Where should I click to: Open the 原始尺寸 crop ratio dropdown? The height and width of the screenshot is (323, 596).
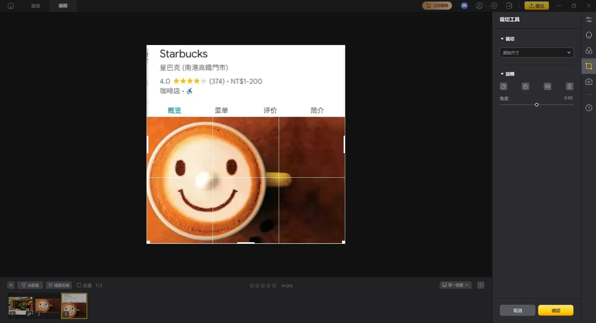click(x=536, y=52)
